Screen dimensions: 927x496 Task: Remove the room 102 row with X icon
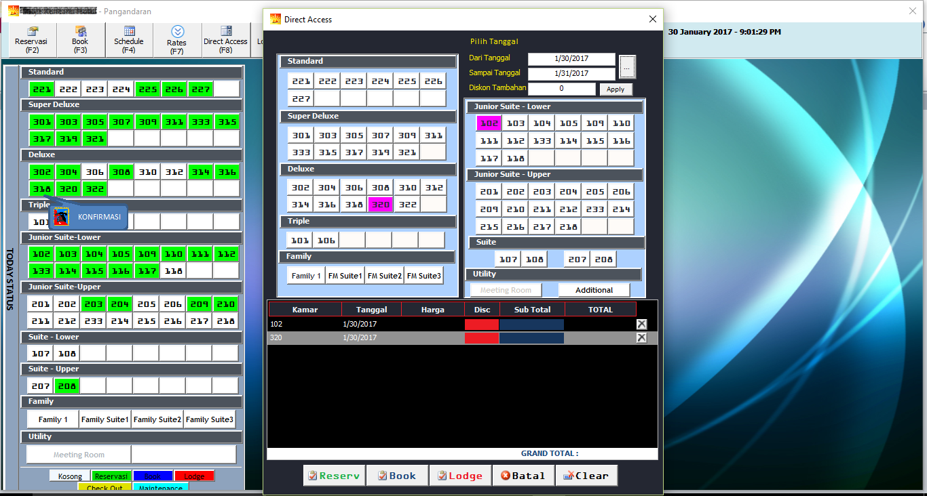[641, 324]
